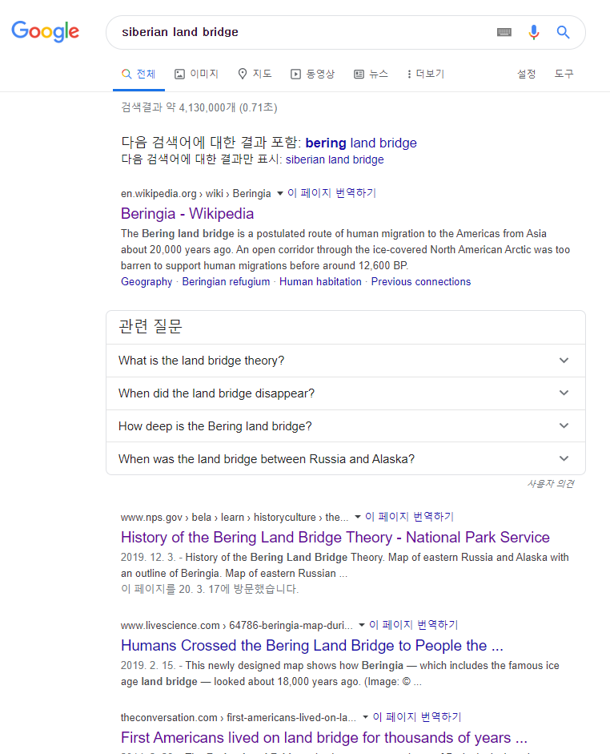
Task: Expand 'What is the land bridge theory?'
Action: pos(345,361)
